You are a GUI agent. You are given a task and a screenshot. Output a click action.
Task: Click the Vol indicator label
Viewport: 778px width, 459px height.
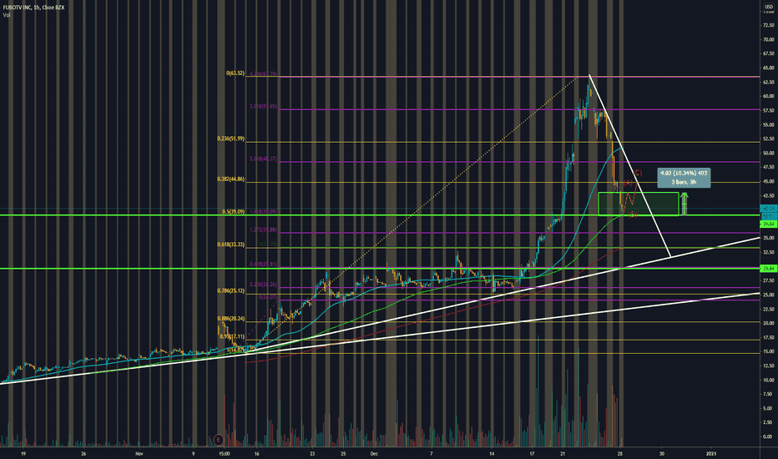click(7, 15)
